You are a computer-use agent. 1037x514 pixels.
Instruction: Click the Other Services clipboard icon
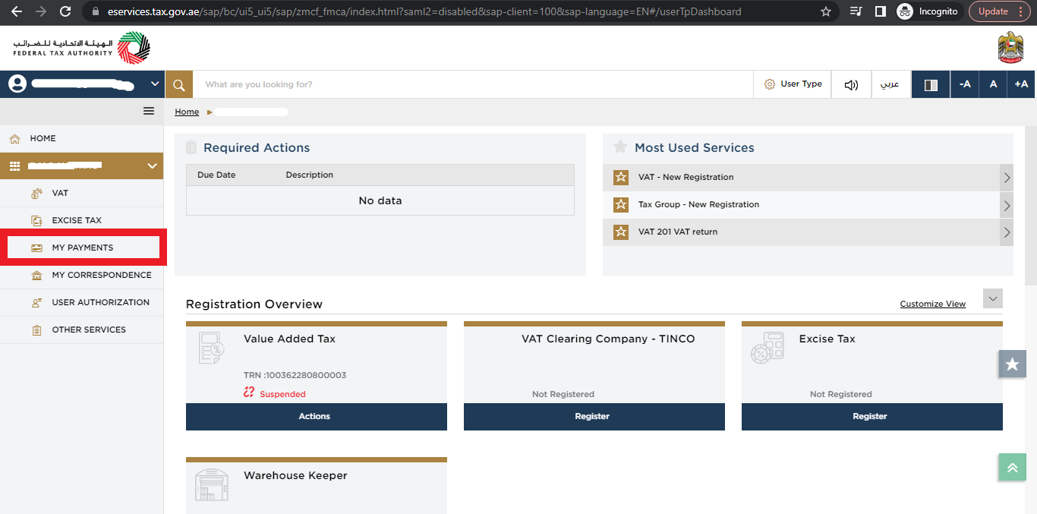(36, 330)
